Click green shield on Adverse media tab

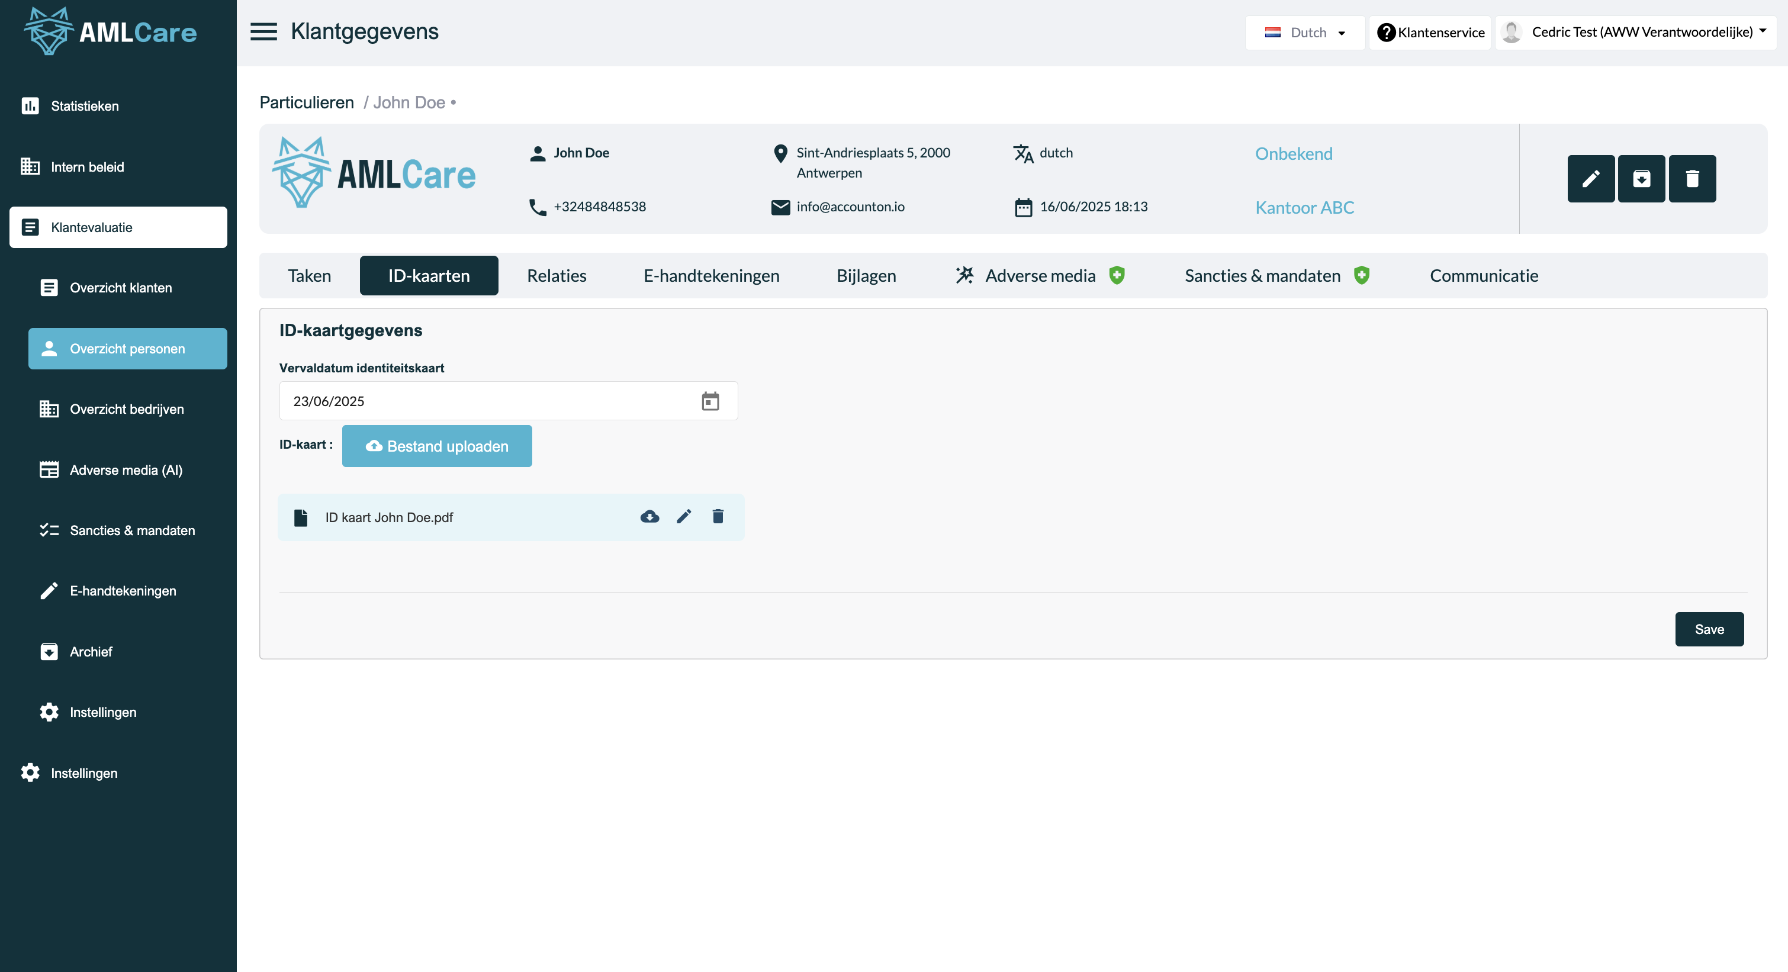pyautogui.click(x=1117, y=275)
